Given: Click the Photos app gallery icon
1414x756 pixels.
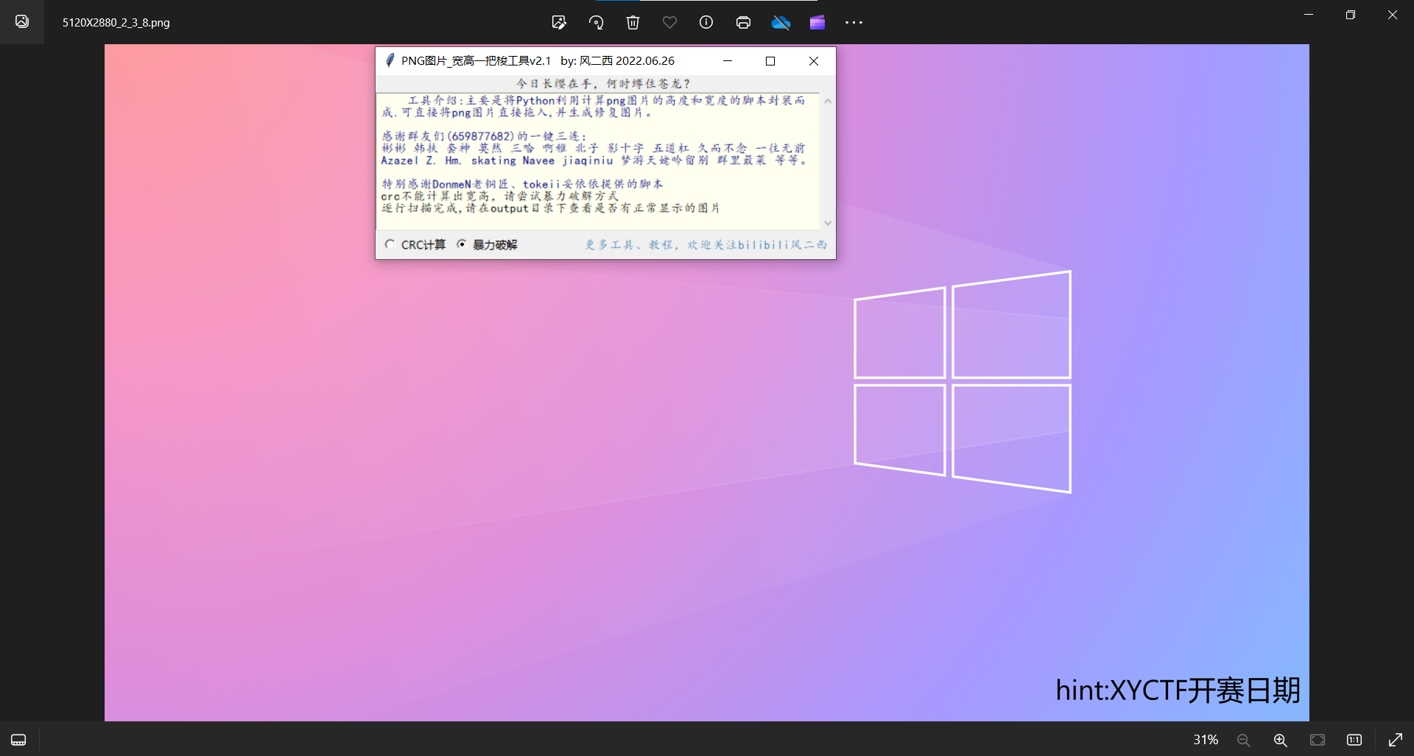Looking at the screenshot, I should coord(22,21).
